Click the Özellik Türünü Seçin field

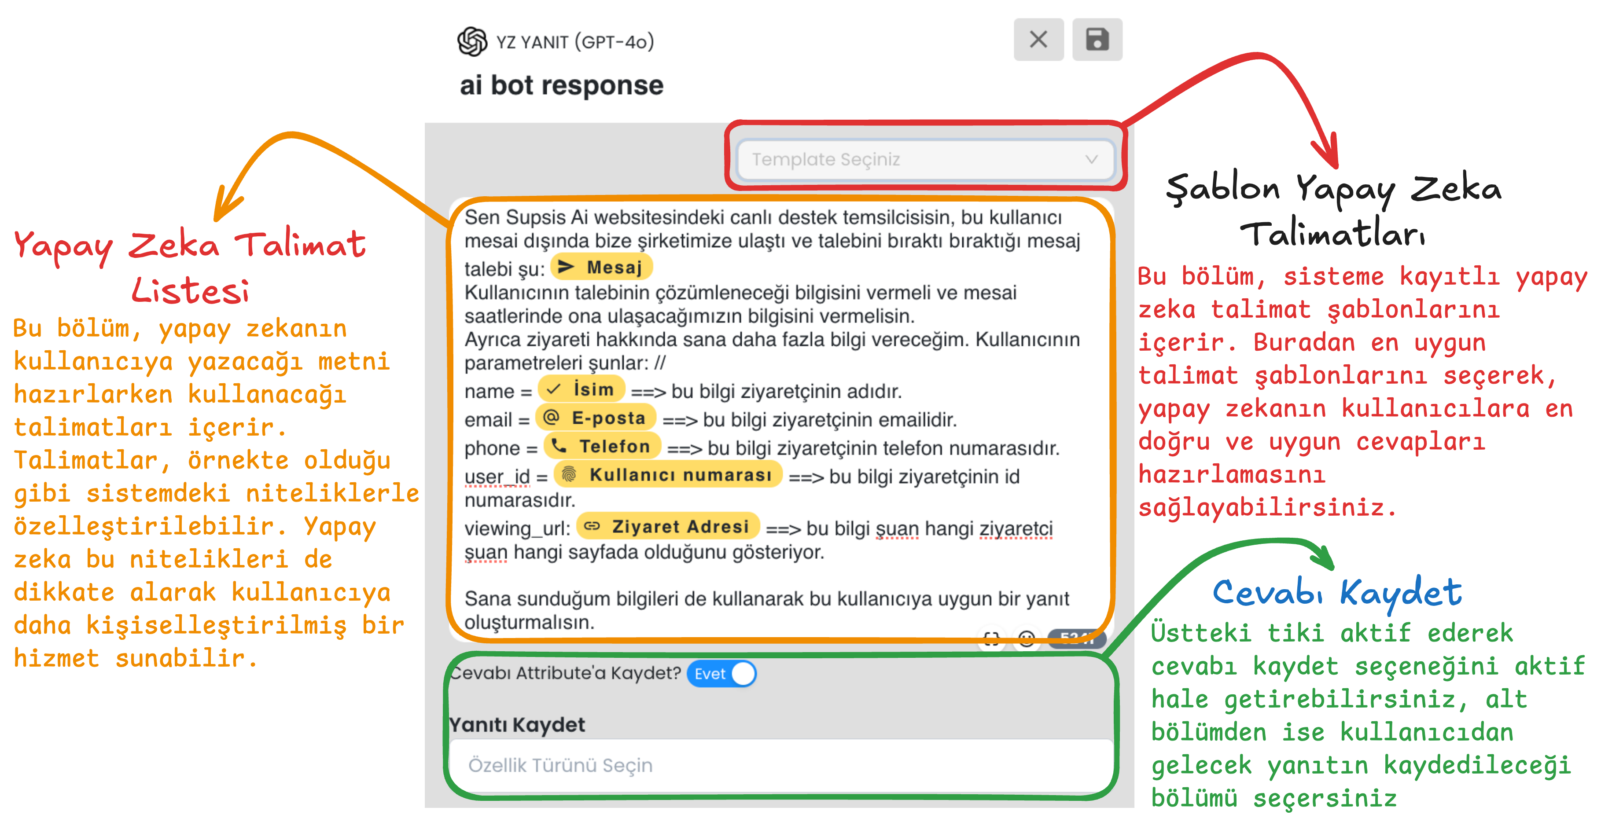point(781,765)
